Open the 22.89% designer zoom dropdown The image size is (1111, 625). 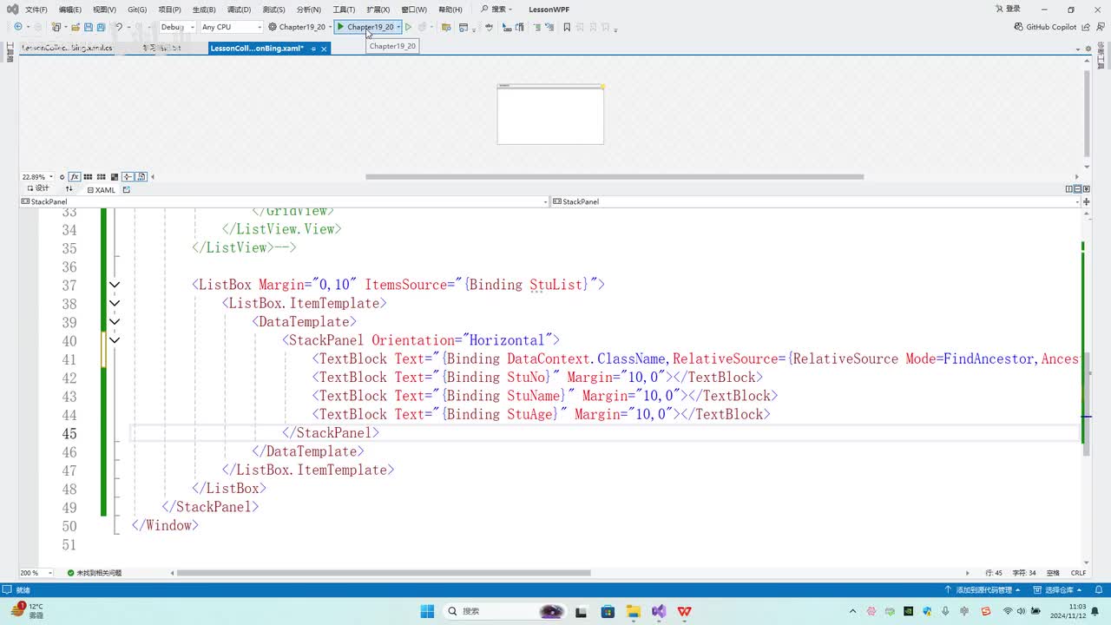click(37, 177)
